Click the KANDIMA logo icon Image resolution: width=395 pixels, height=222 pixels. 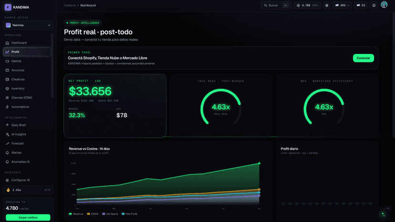8,7
